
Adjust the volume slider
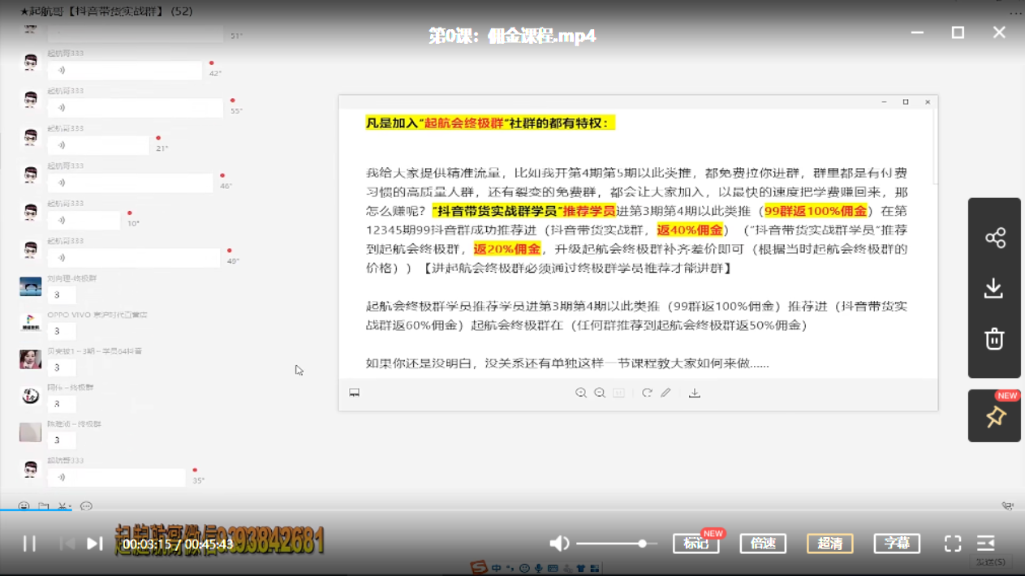tap(617, 544)
